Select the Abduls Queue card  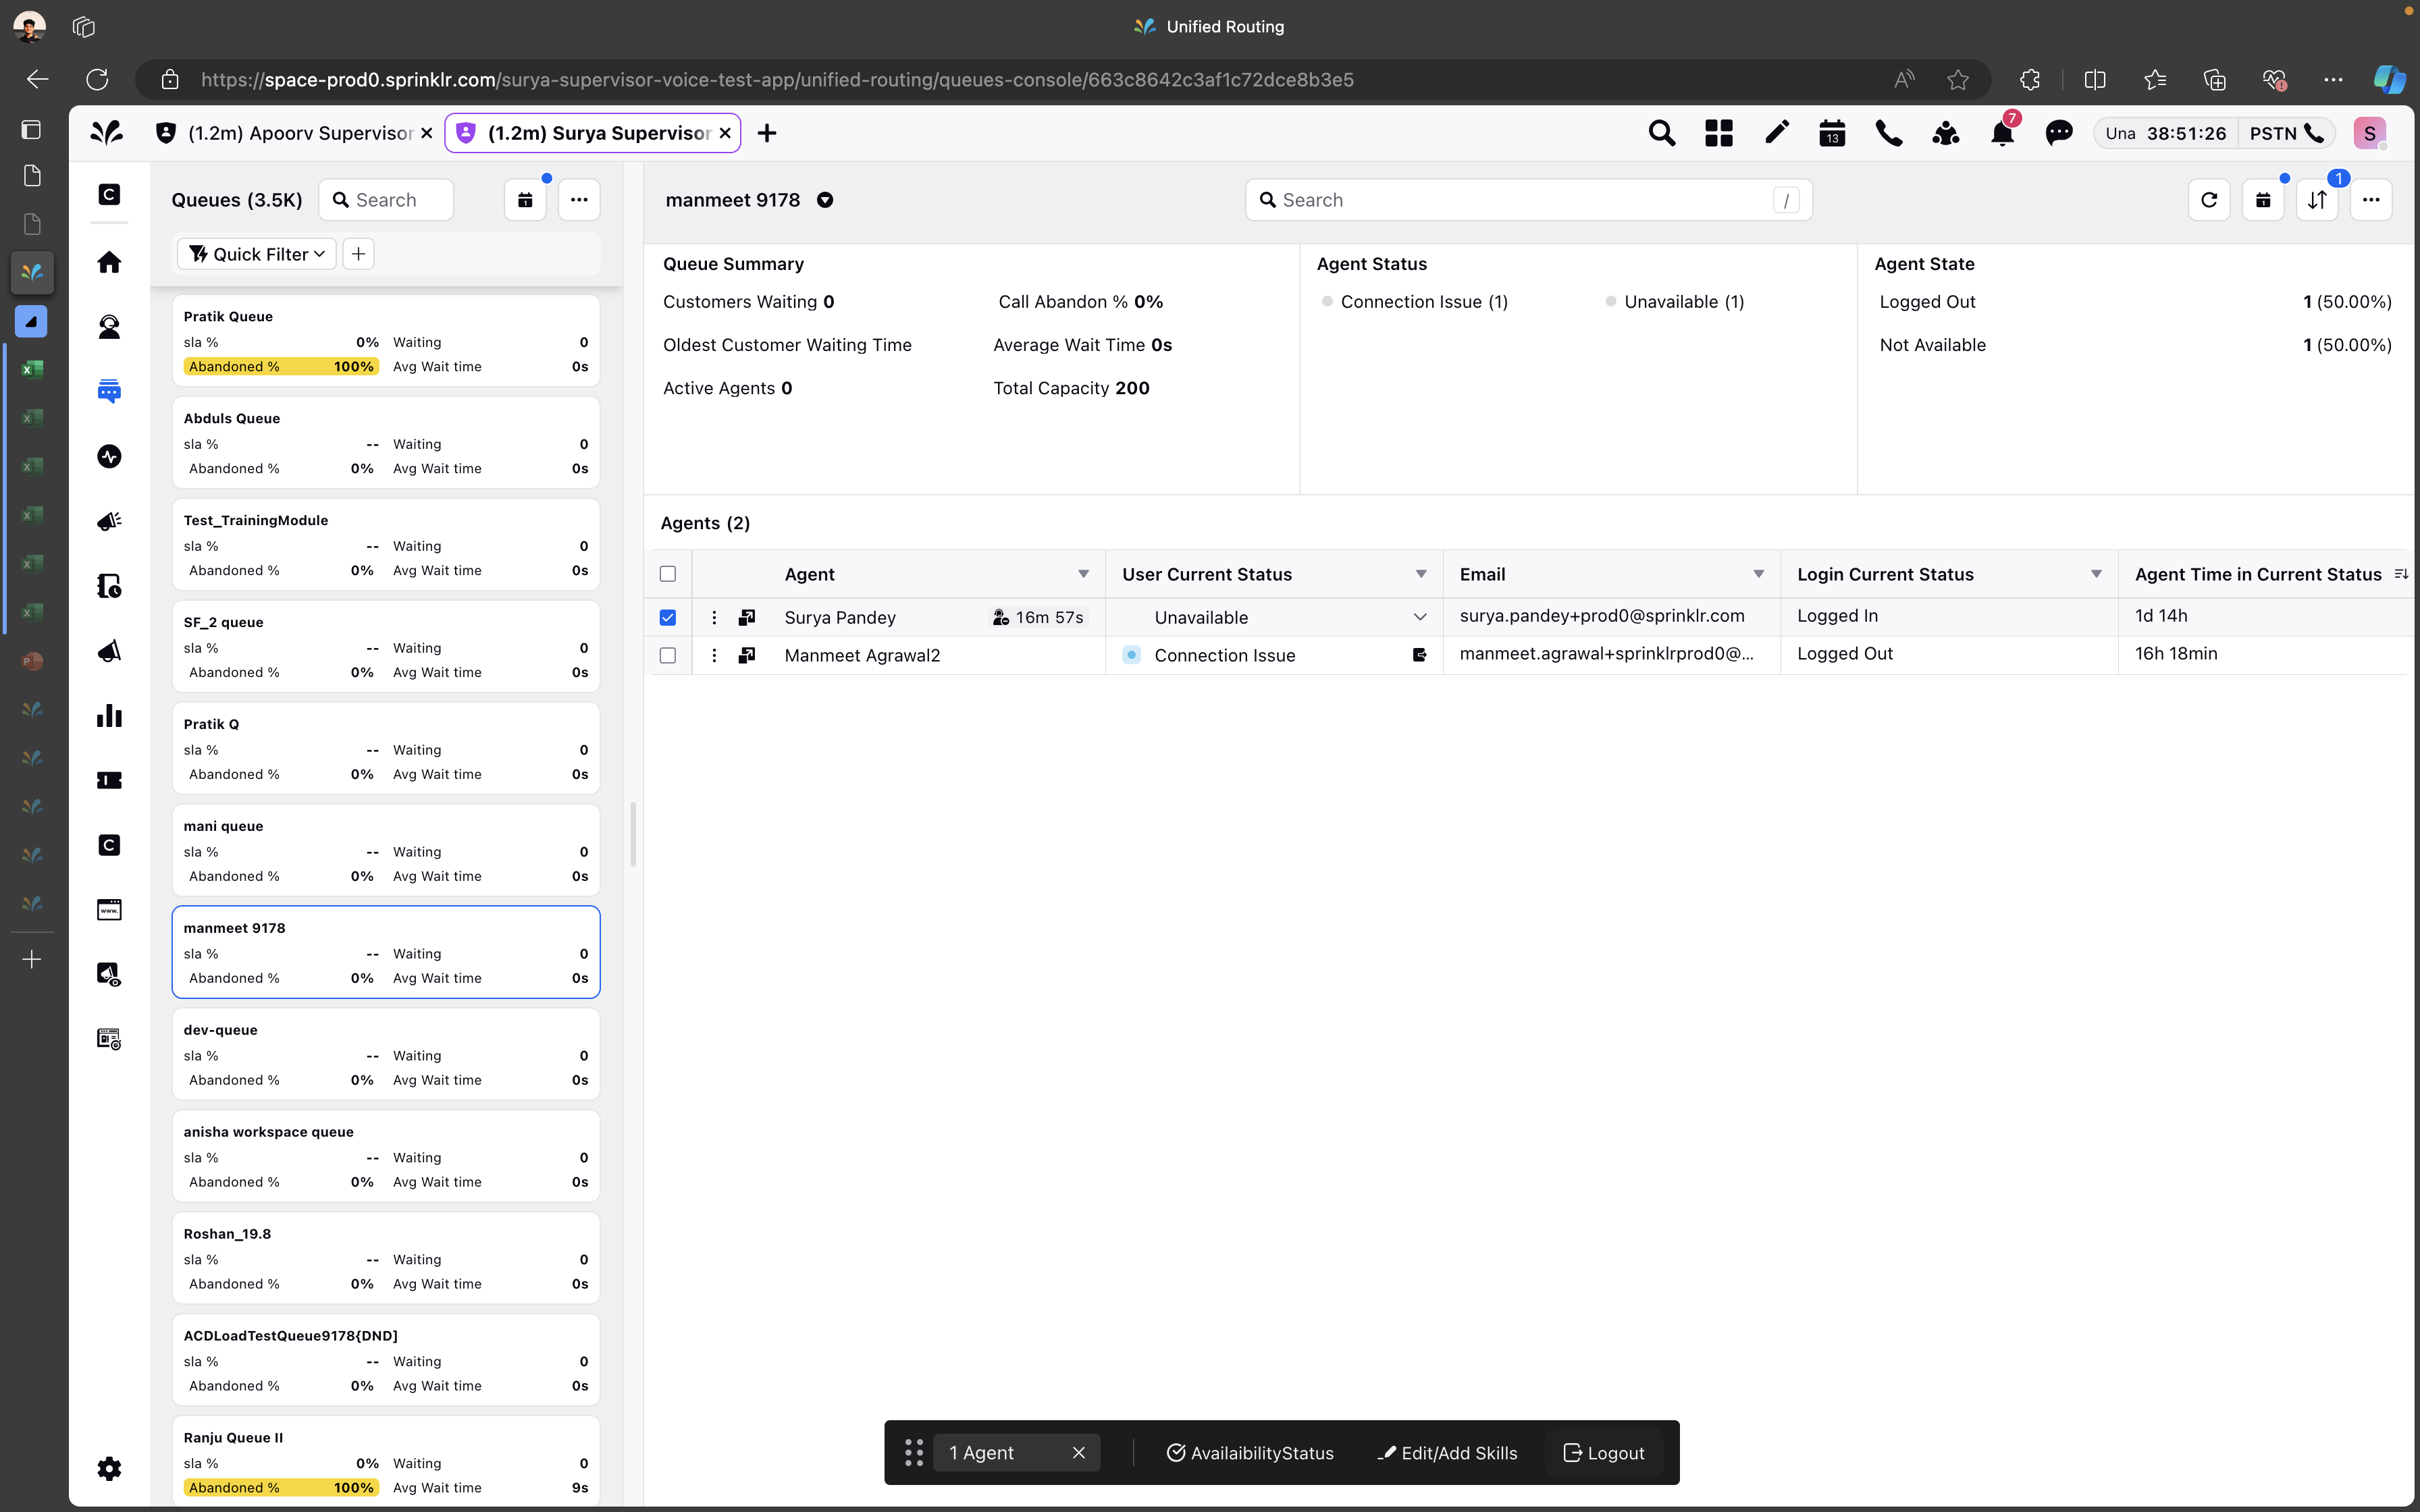click(386, 443)
